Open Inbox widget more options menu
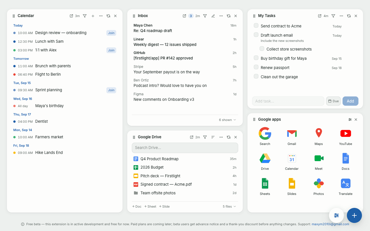370x231 pixels. tap(221, 16)
